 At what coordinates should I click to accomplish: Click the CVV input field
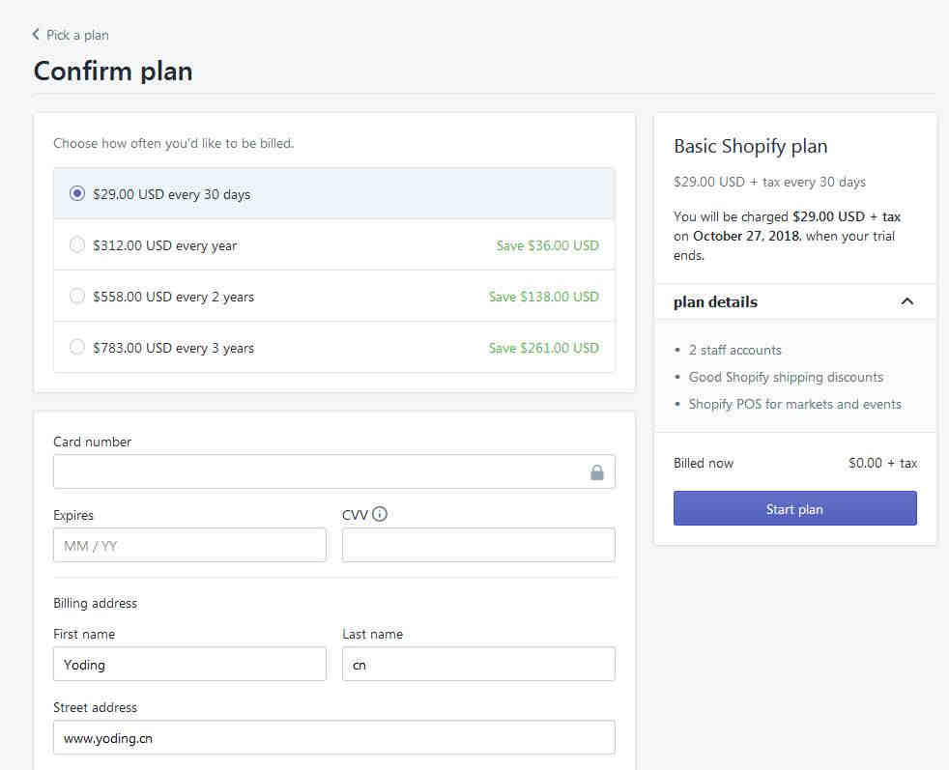[x=478, y=545]
